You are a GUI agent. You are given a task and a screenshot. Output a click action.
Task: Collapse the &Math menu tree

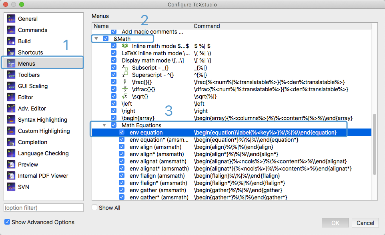pos(96,38)
